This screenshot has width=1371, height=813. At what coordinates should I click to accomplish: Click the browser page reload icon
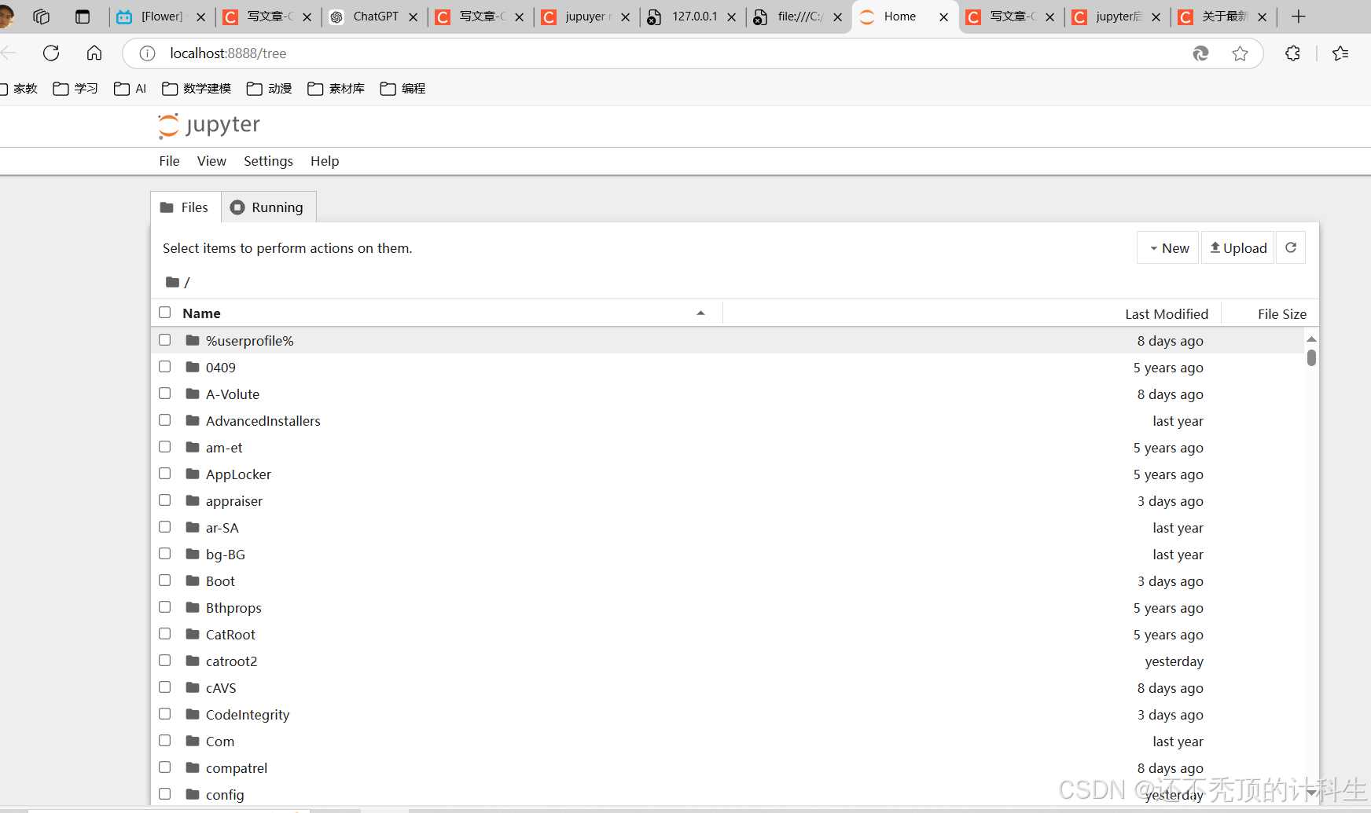pos(50,53)
